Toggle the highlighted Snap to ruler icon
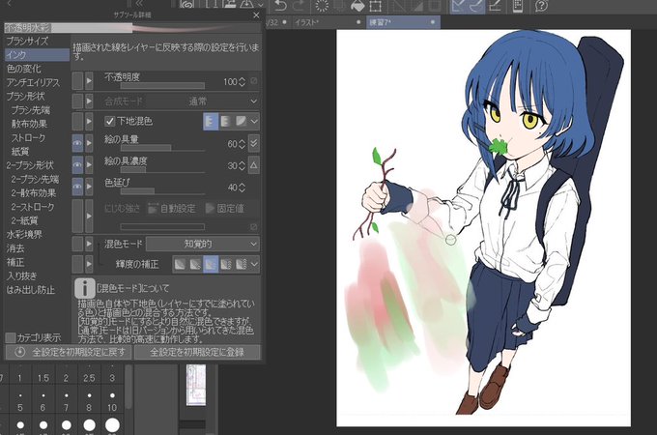This screenshot has width=657, height=435. [459, 6]
